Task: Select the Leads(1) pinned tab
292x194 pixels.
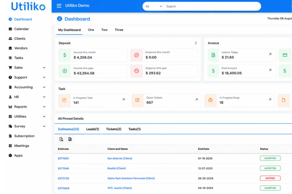Action: 92,129
